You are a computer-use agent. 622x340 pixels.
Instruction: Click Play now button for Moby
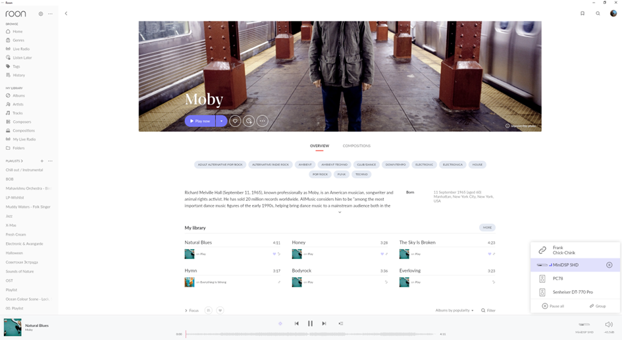pyautogui.click(x=200, y=121)
